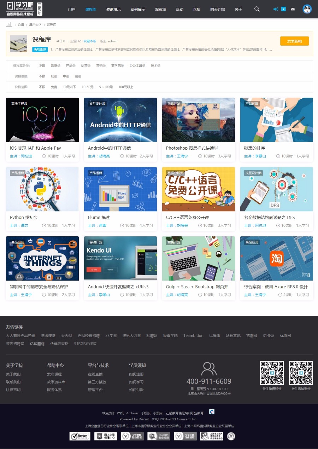Image resolution: width=318 pixels, height=449 pixels.
Task: Open 资讯演示 in the top navigation
Action: point(113,10)
